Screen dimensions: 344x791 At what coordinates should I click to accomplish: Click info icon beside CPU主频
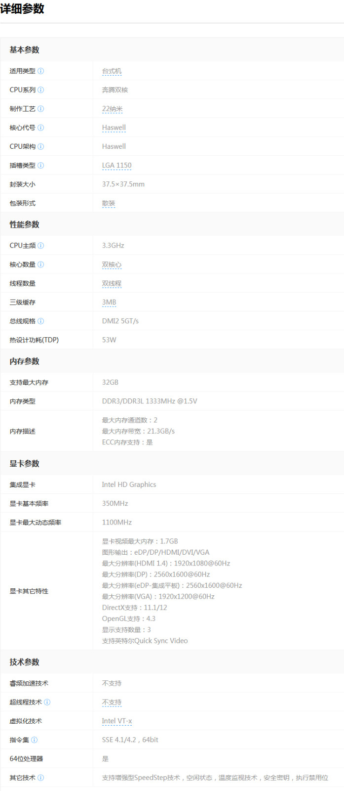point(40,246)
